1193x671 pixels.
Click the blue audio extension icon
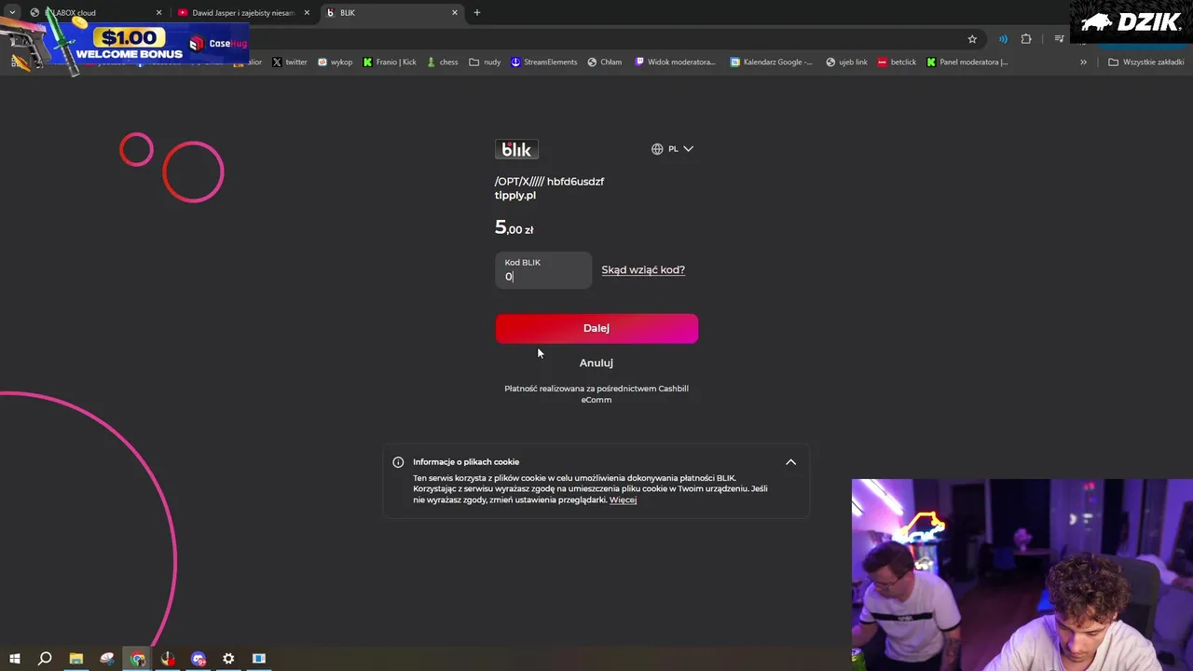tap(1003, 39)
